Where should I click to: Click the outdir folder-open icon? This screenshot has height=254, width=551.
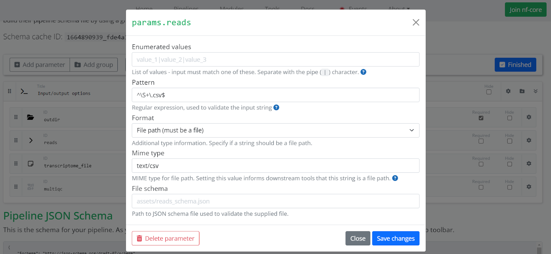(31, 117)
